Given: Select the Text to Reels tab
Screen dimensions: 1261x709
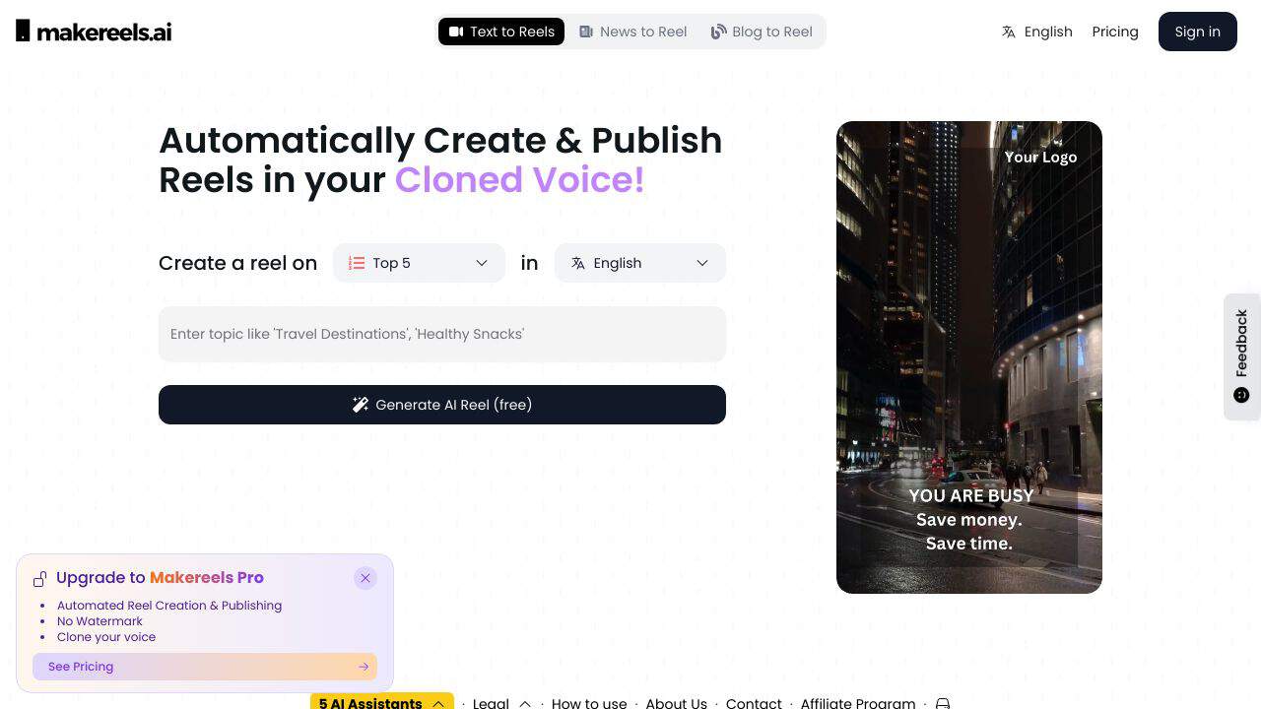Looking at the screenshot, I should point(501,32).
